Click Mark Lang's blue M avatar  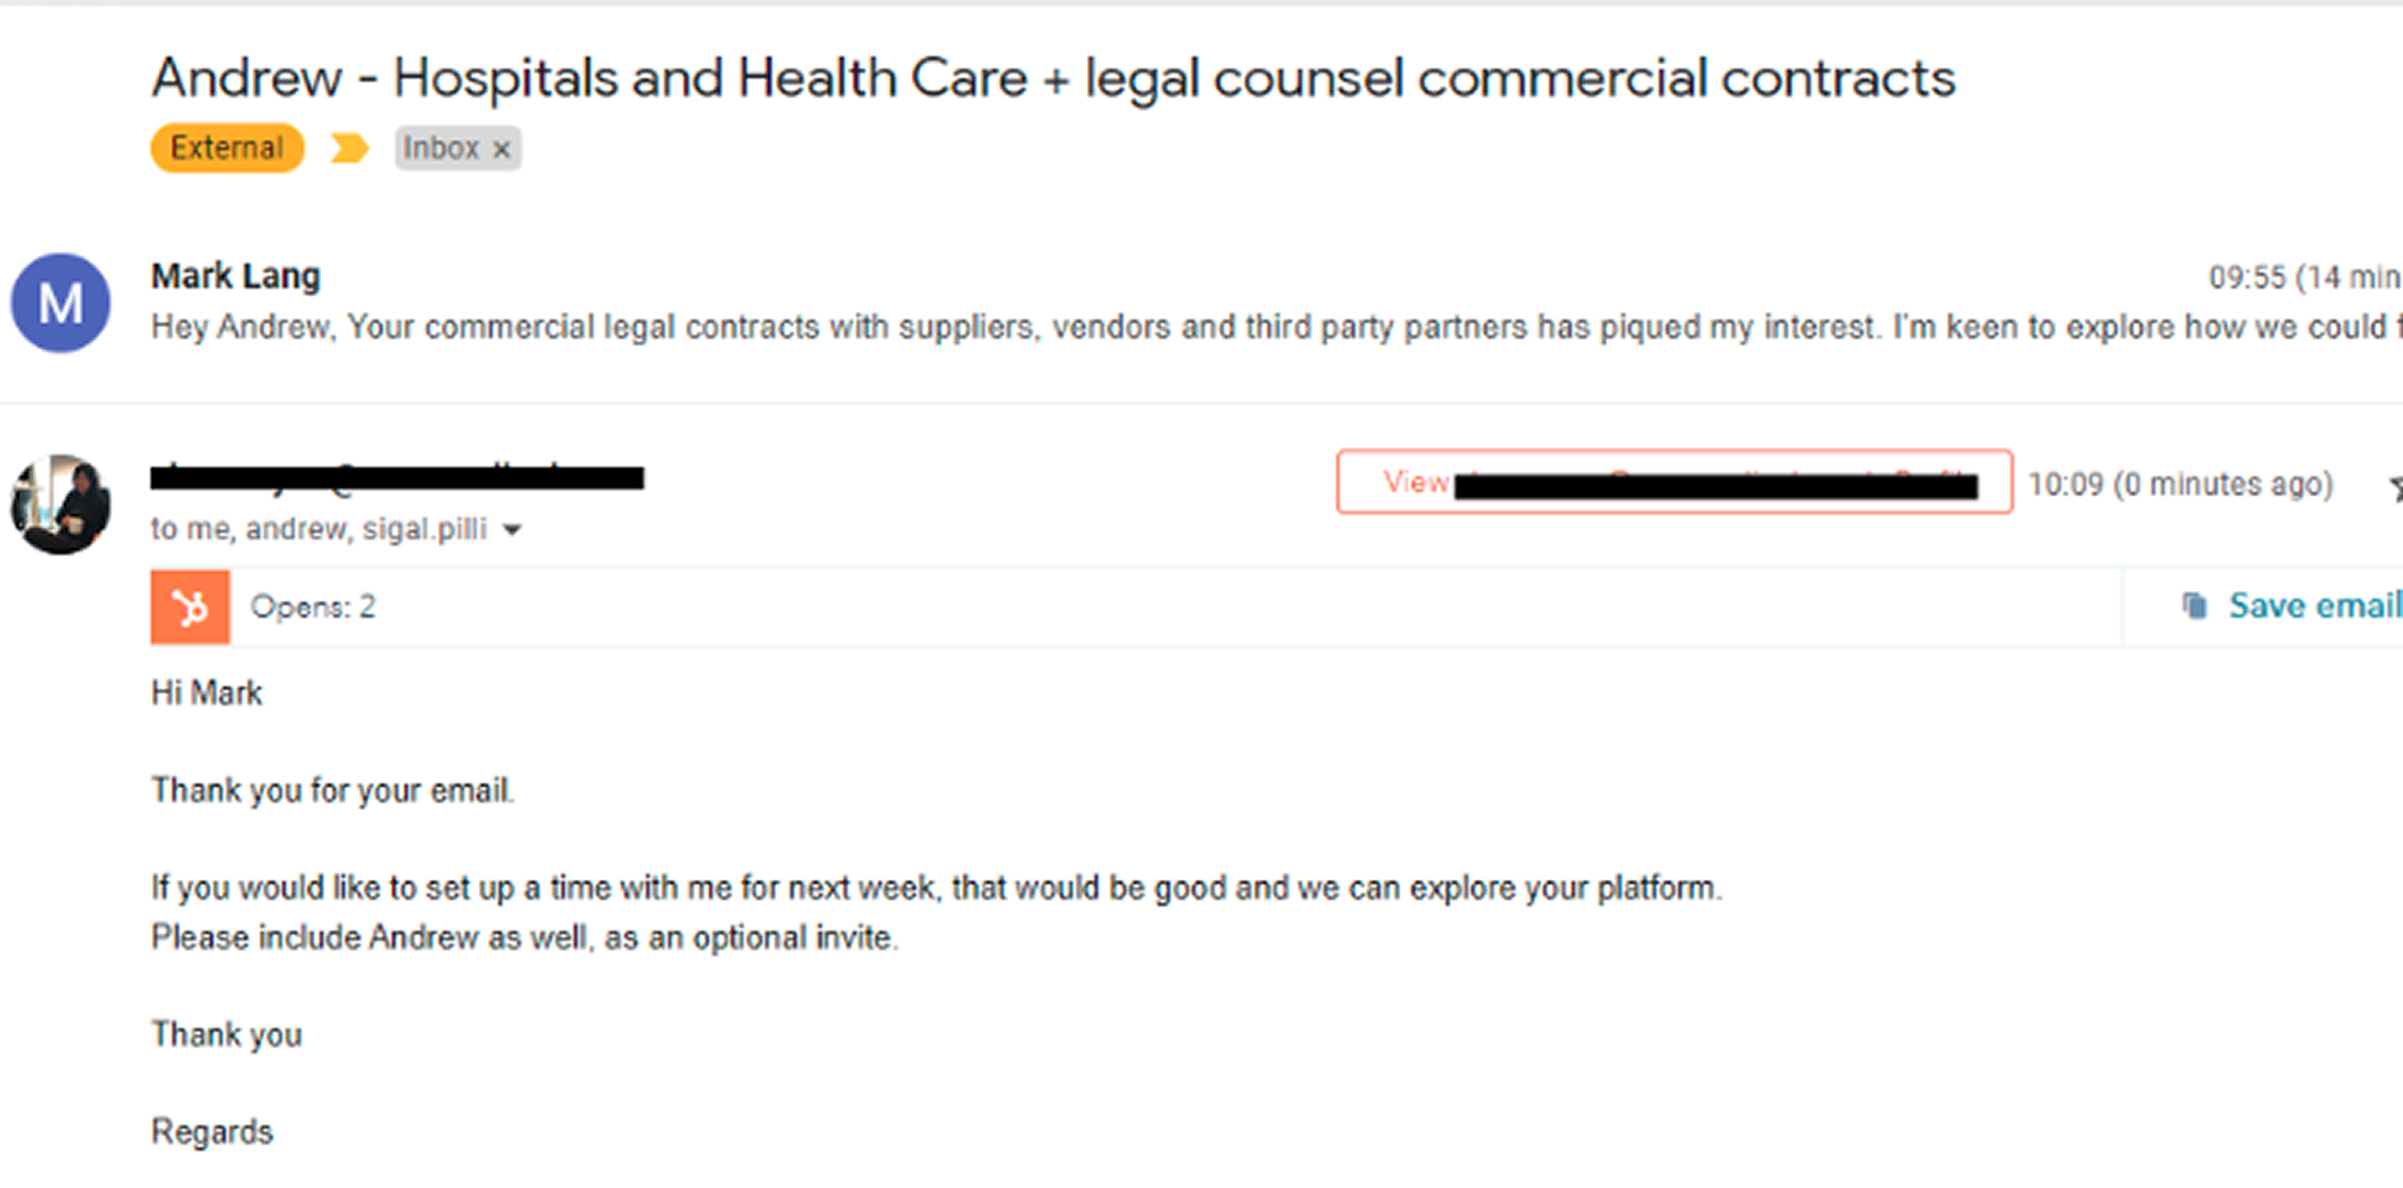(61, 303)
